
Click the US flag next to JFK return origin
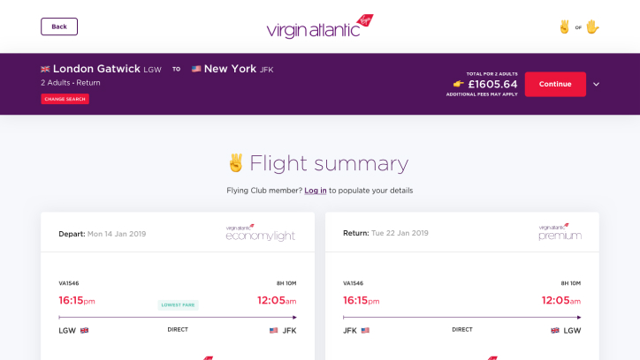pyautogui.click(x=365, y=330)
